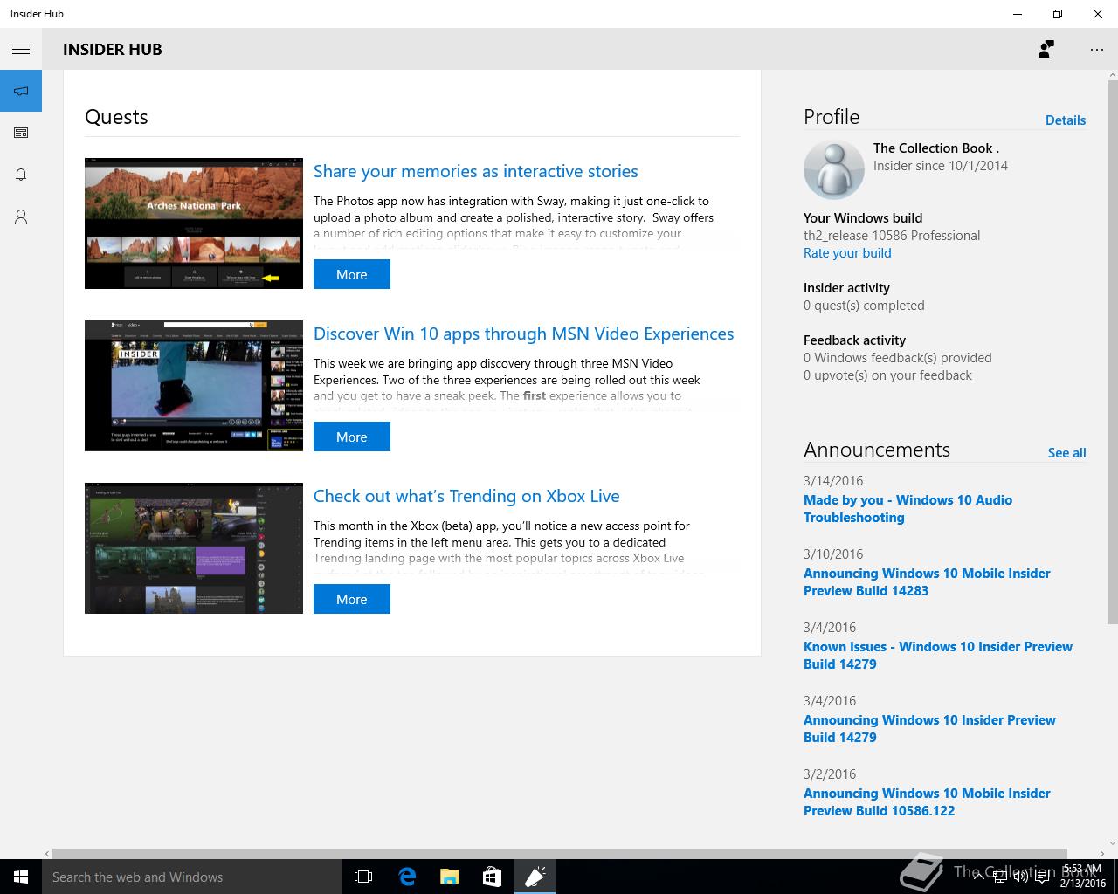Viewport: 1118px width, 894px height.
Task: Open profile Details link
Action: click(1066, 120)
